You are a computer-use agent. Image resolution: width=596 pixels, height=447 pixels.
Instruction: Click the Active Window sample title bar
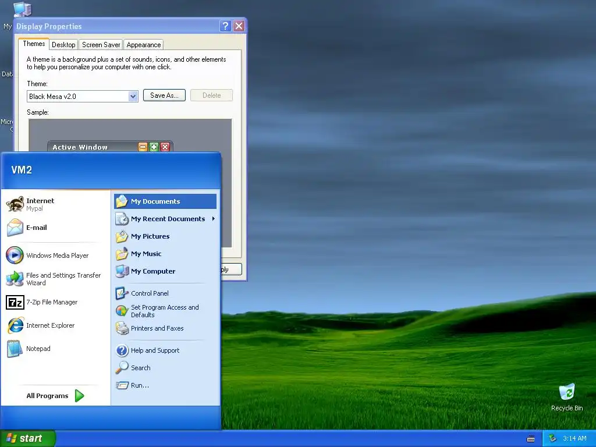[x=110, y=147]
